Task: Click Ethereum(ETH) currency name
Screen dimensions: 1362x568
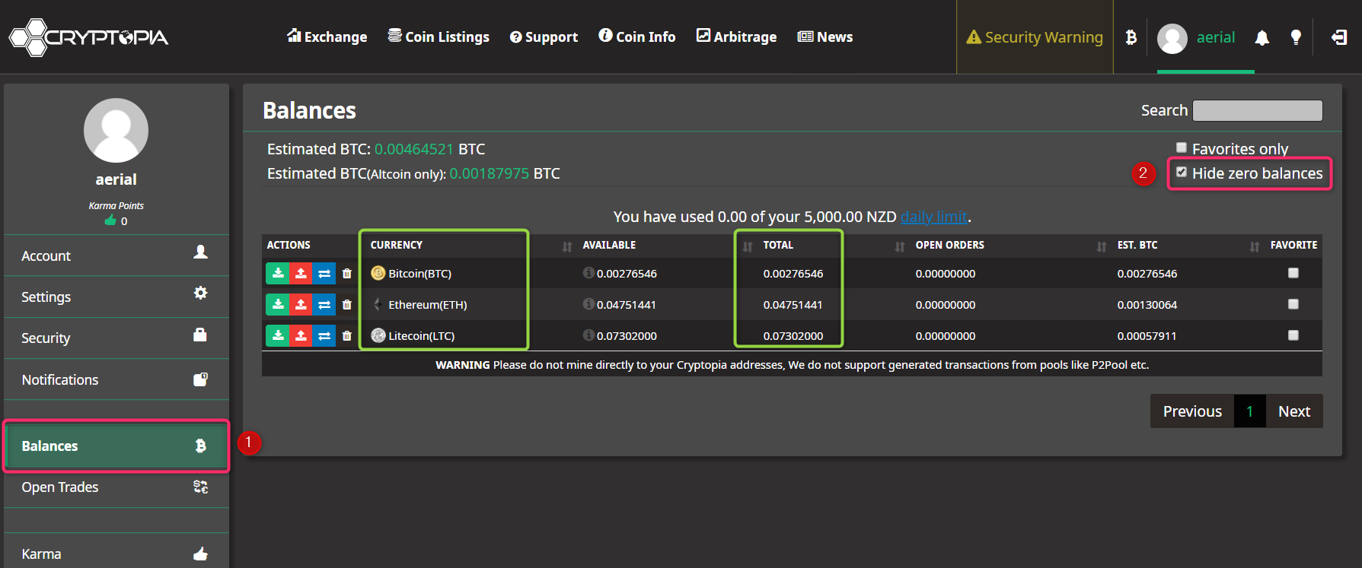Action: pos(428,305)
